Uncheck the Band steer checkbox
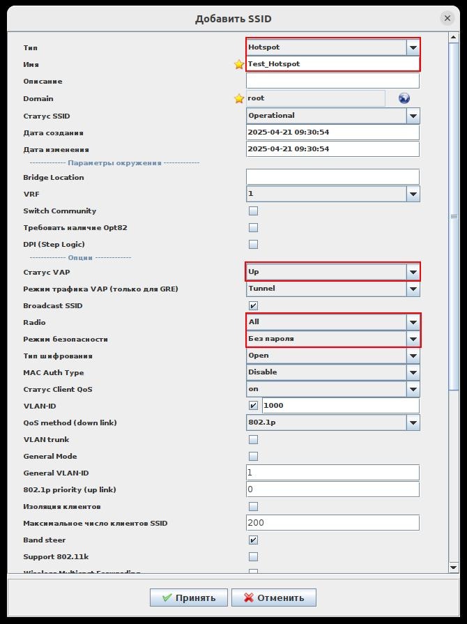This screenshot has width=467, height=624. 253,540
